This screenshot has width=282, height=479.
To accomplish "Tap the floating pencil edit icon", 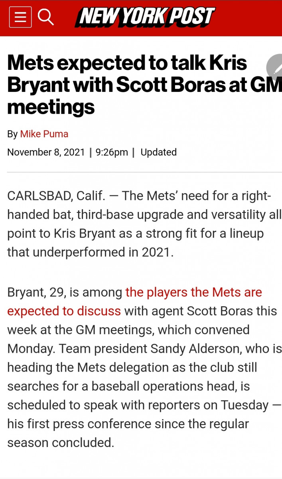I will click(276, 68).
